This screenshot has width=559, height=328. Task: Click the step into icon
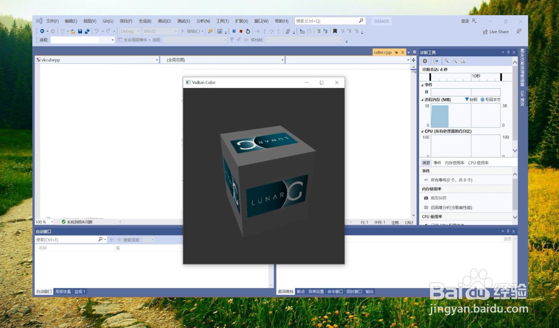264,31
